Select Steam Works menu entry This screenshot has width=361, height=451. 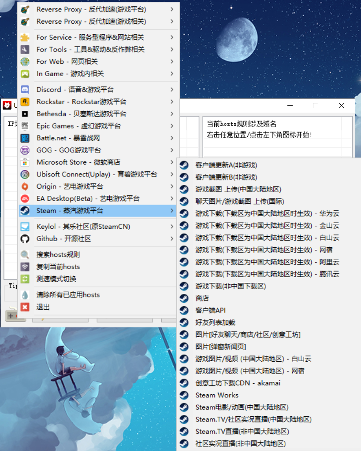(268, 395)
